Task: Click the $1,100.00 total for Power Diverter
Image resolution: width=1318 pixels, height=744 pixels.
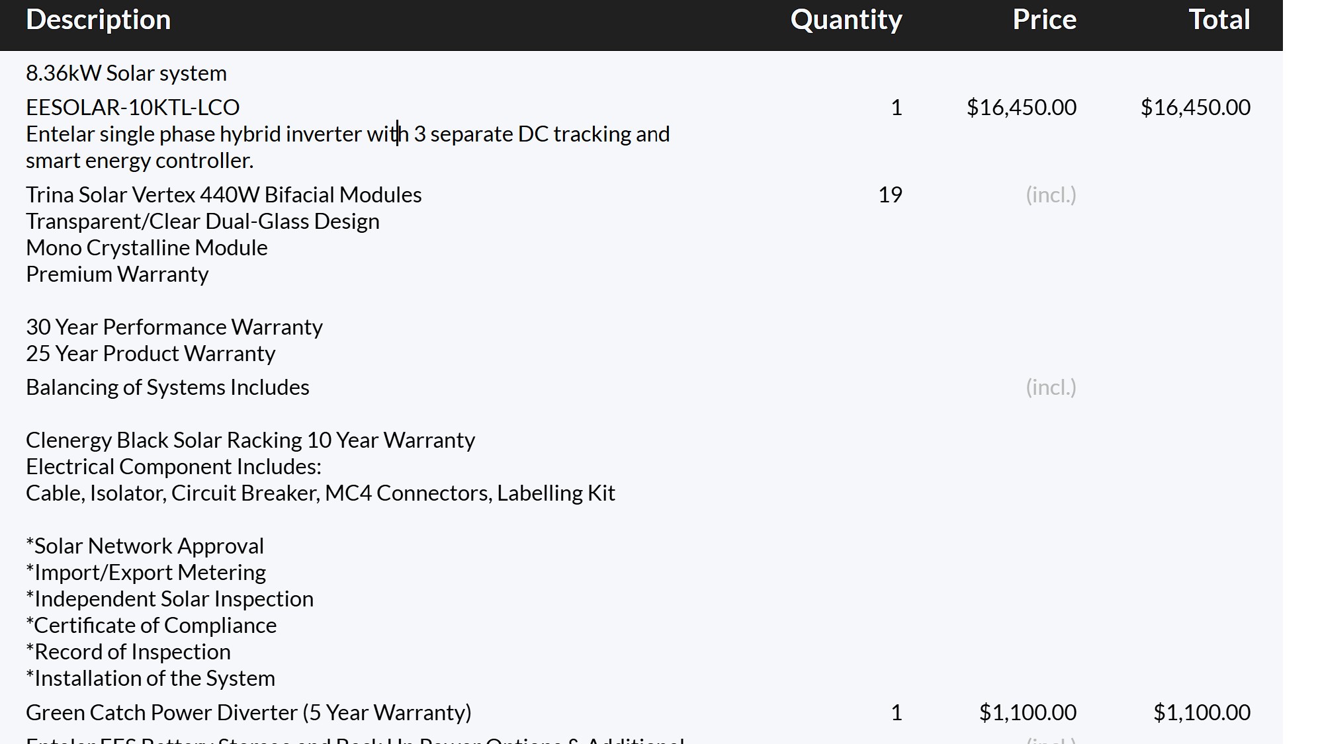Action: click(1202, 713)
